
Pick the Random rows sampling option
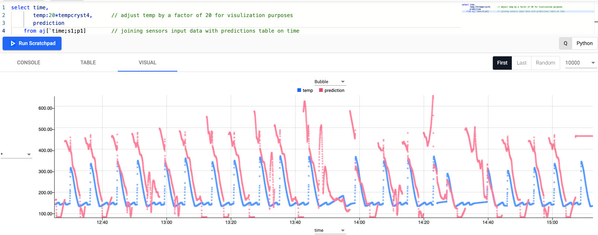545,63
